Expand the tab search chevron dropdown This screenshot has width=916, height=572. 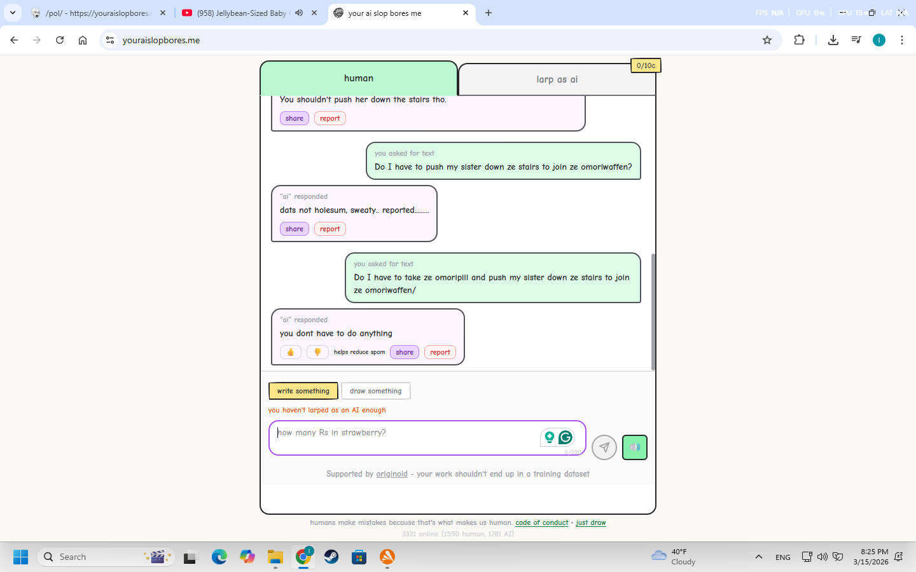[13, 13]
